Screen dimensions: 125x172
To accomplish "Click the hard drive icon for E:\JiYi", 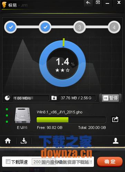I will [22, 115].
